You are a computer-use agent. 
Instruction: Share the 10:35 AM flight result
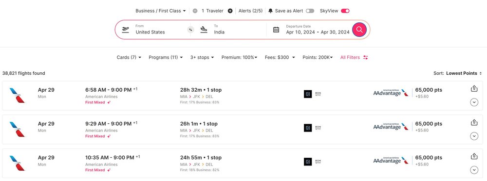pyautogui.click(x=474, y=156)
